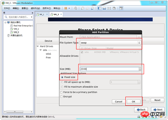Select the Free space row
Viewport: 168px width, 120px height.
pyautogui.click(x=48, y=57)
